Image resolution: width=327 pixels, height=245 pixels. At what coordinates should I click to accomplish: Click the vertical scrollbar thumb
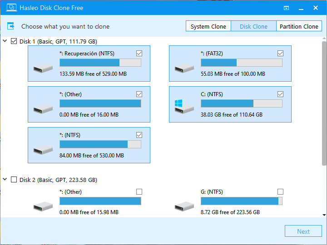point(324,103)
